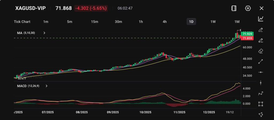Select the trend line drawing tool
Screen dimensions: 274x120
pos(261,61)
